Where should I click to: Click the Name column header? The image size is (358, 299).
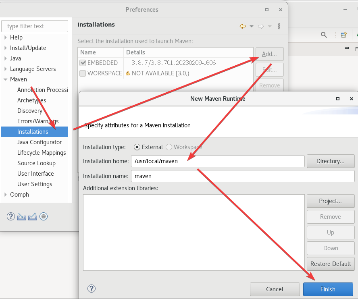coord(101,52)
